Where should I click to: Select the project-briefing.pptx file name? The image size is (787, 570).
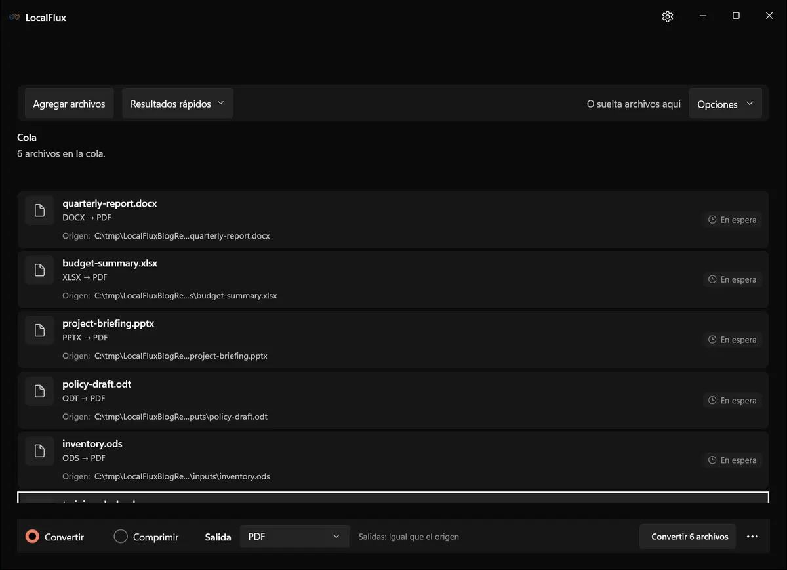(108, 323)
